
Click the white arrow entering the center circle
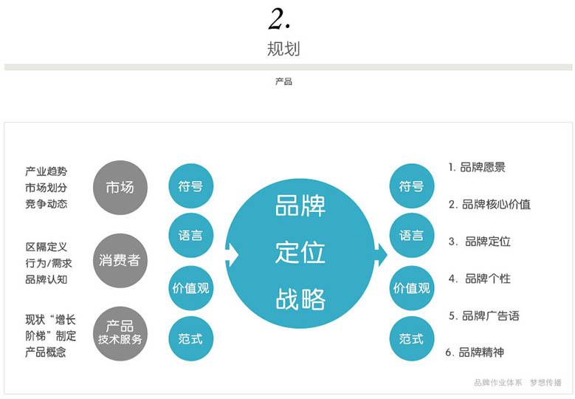pos(232,255)
